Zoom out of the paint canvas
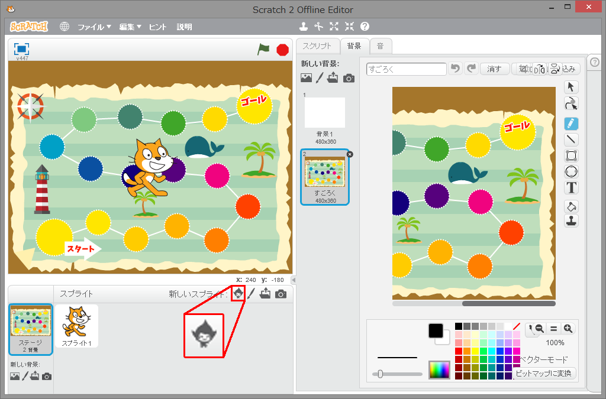606x399 pixels. [540, 329]
